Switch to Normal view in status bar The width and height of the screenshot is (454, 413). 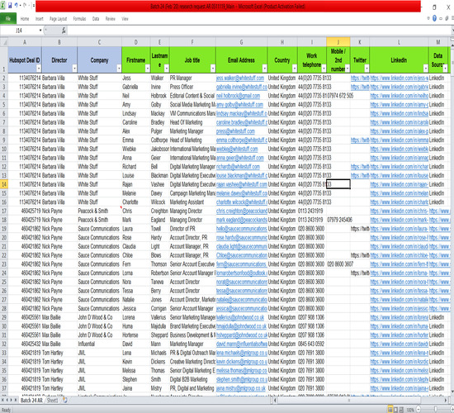click(390, 410)
